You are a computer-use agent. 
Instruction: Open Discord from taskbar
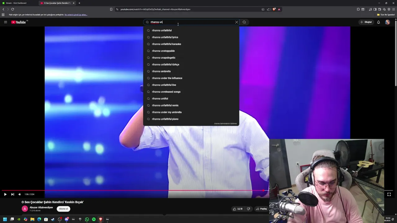coord(66,219)
